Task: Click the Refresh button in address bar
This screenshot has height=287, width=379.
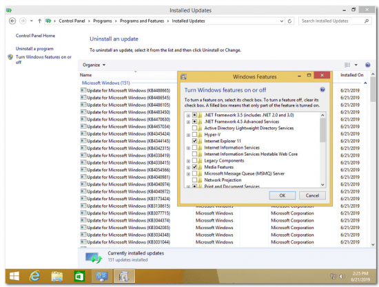Action: [289, 21]
